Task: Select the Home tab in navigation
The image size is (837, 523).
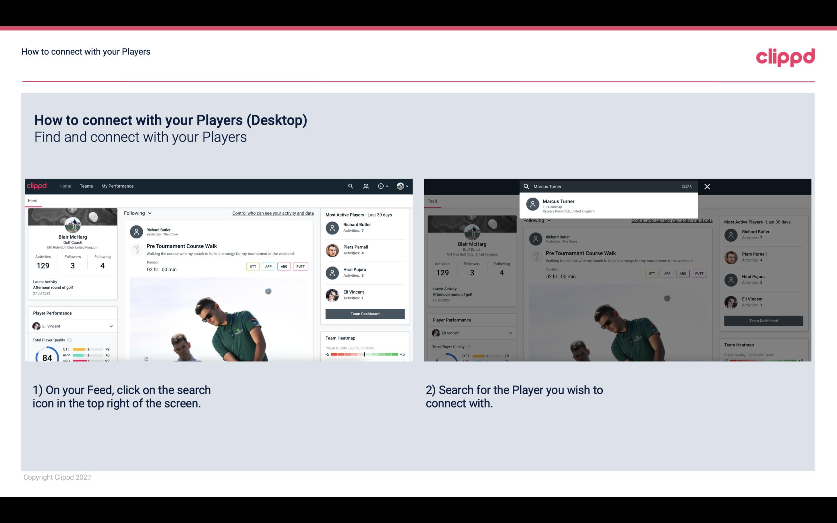Action: [x=65, y=185]
